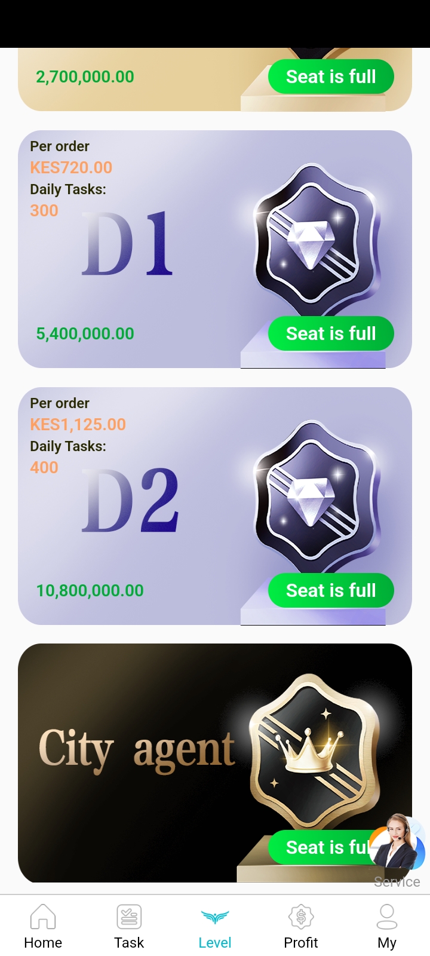Image resolution: width=430 pixels, height=956 pixels.
Task: Select the large D2 level title
Action: [130, 501]
